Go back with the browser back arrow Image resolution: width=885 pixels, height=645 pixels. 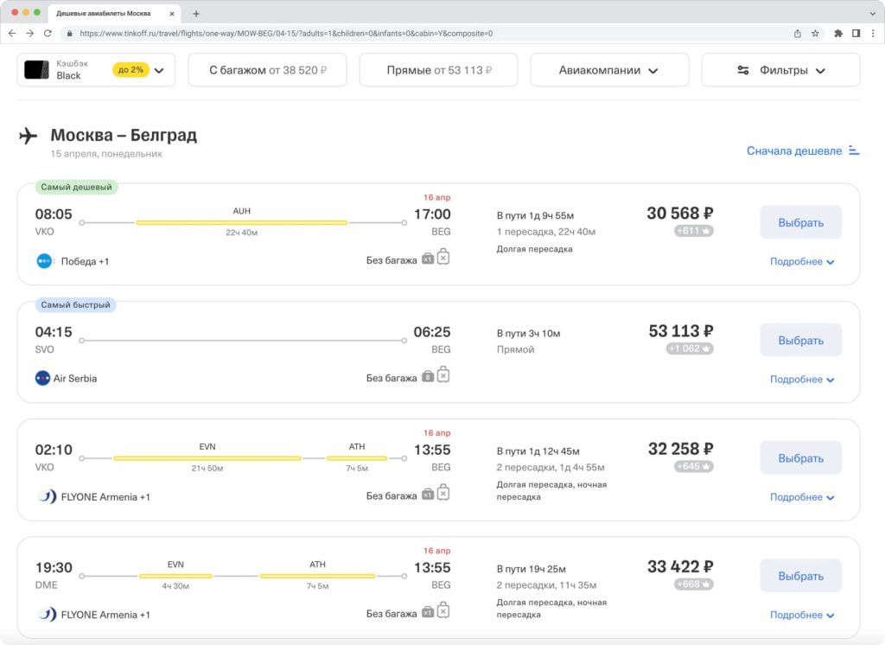pyautogui.click(x=12, y=34)
